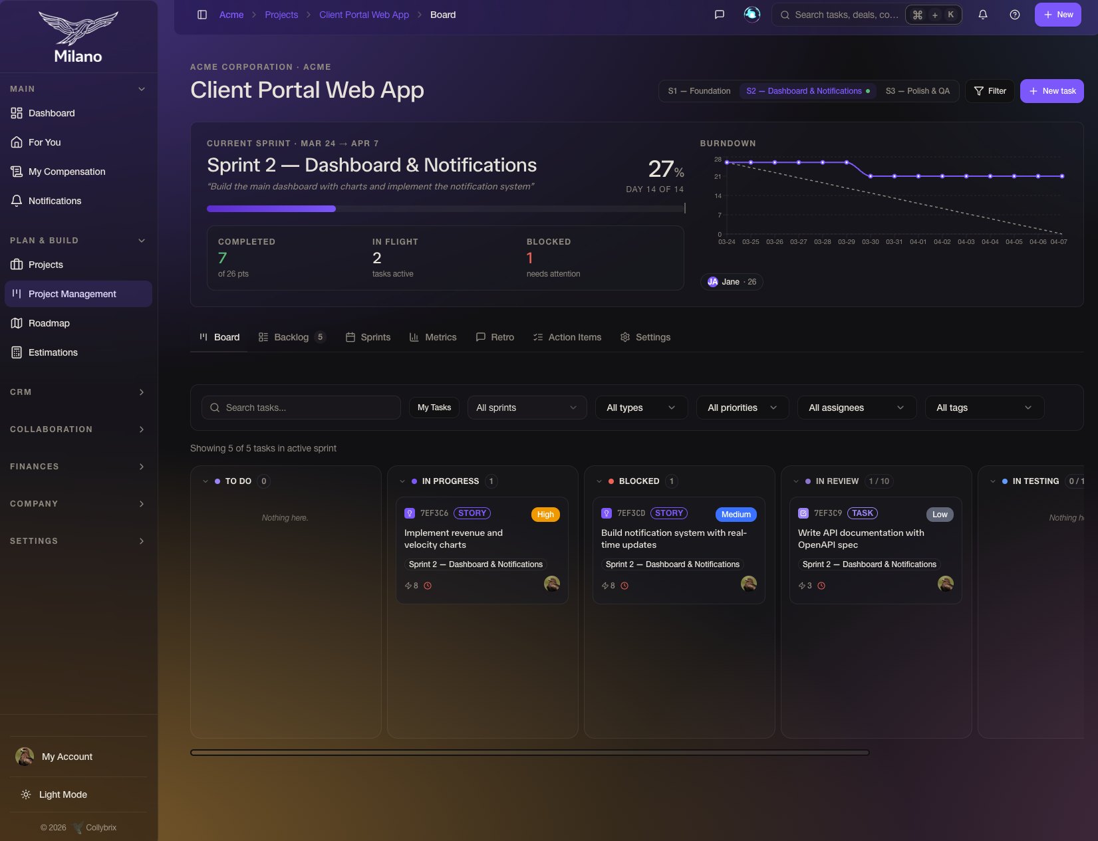Open Roadmap in the sidebar
1098x841 pixels.
point(78,323)
